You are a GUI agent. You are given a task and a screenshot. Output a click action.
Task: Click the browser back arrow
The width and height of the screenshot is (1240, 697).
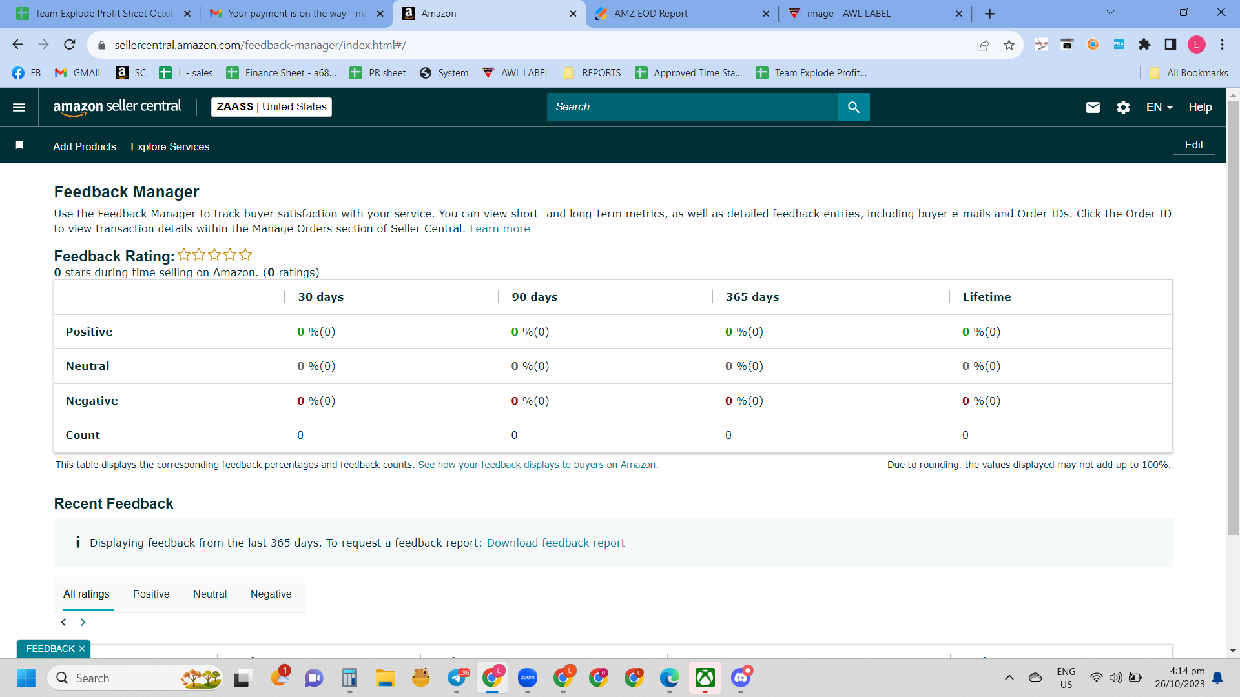pos(17,45)
